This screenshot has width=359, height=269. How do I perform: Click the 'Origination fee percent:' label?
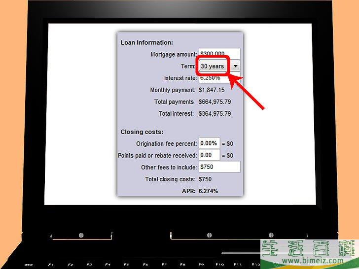point(167,144)
